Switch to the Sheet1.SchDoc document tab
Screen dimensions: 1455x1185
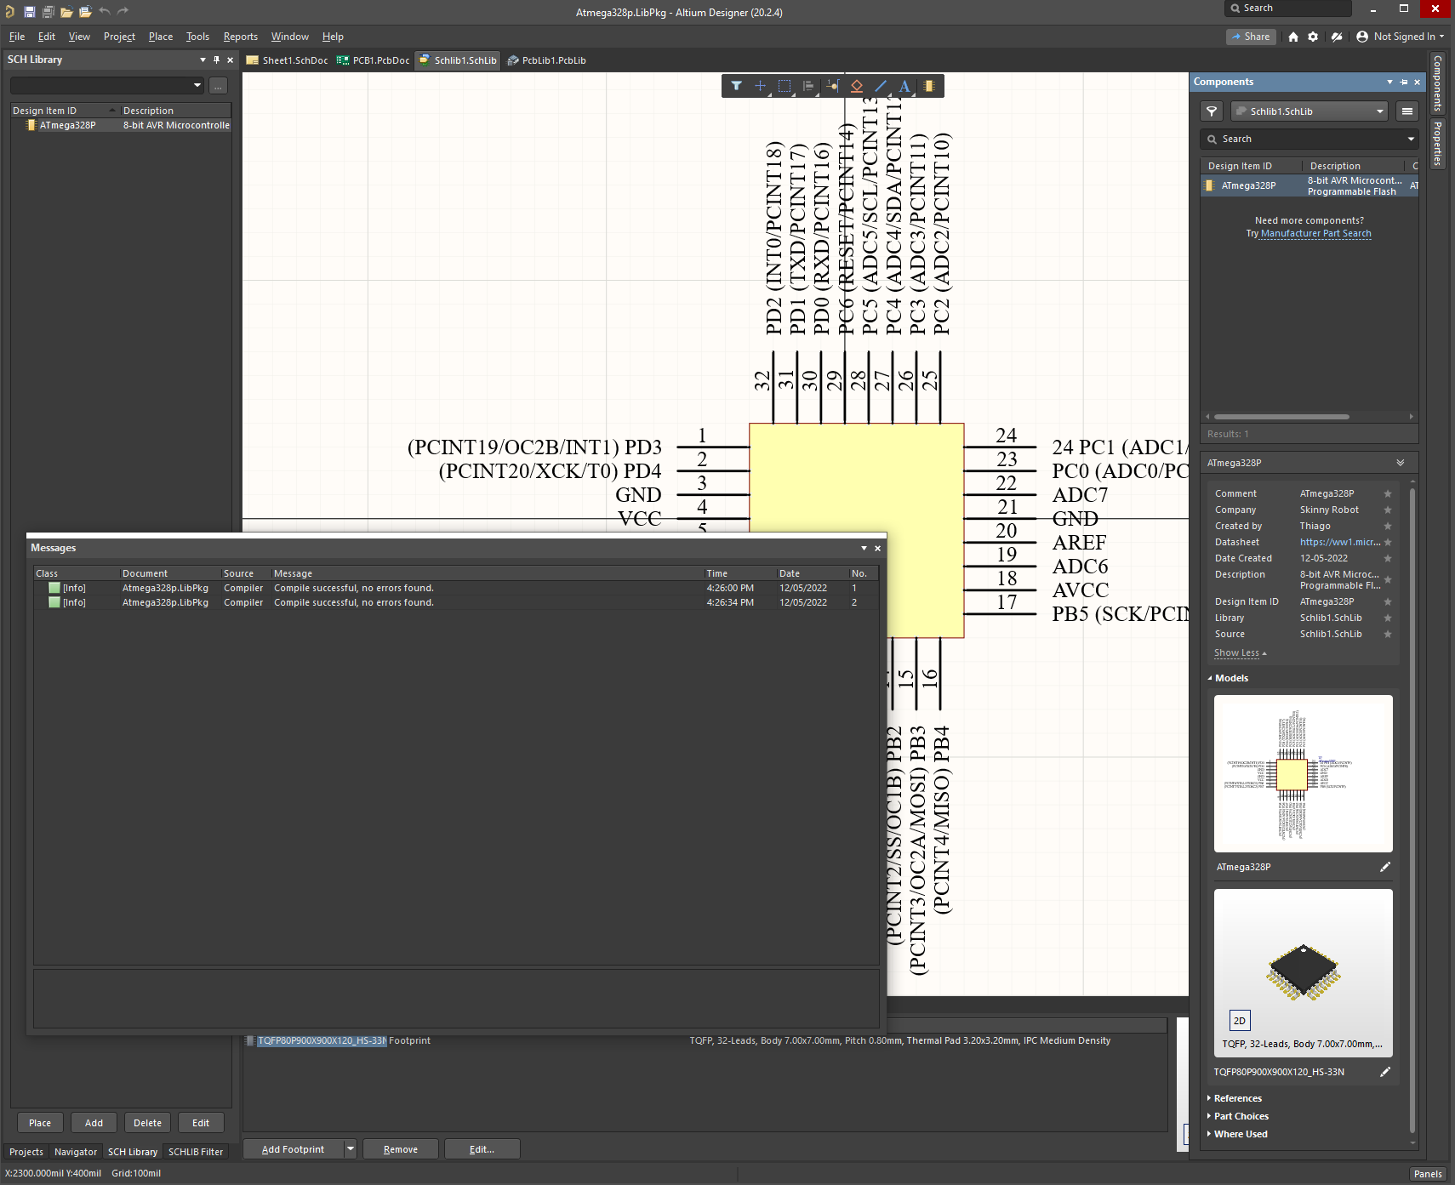click(x=288, y=60)
